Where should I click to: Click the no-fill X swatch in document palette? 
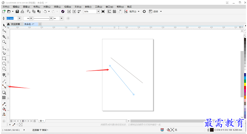21,125
